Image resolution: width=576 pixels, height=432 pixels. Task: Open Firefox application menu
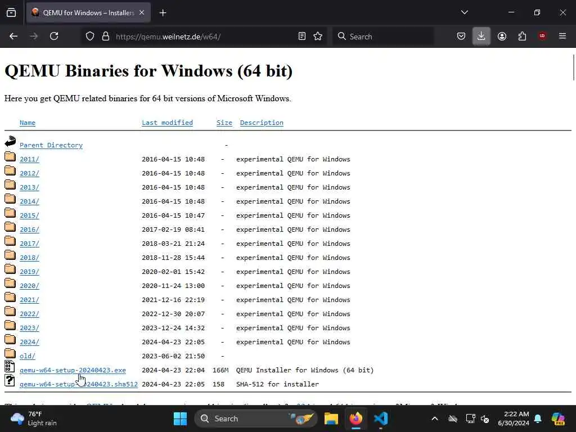point(562,36)
